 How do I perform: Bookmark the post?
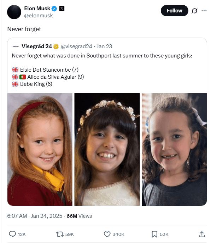click(x=154, y=234)
